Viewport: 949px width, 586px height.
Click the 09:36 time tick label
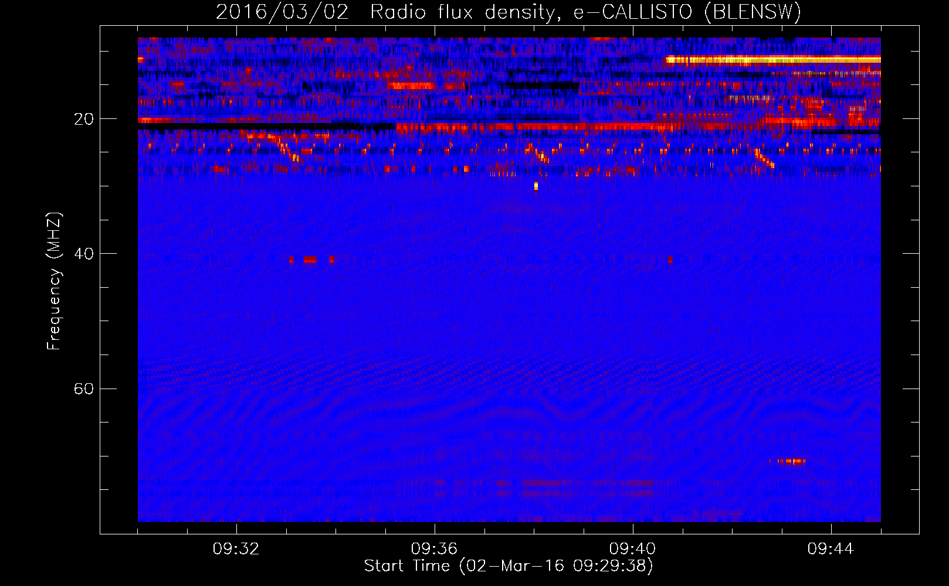pos(435,549)
